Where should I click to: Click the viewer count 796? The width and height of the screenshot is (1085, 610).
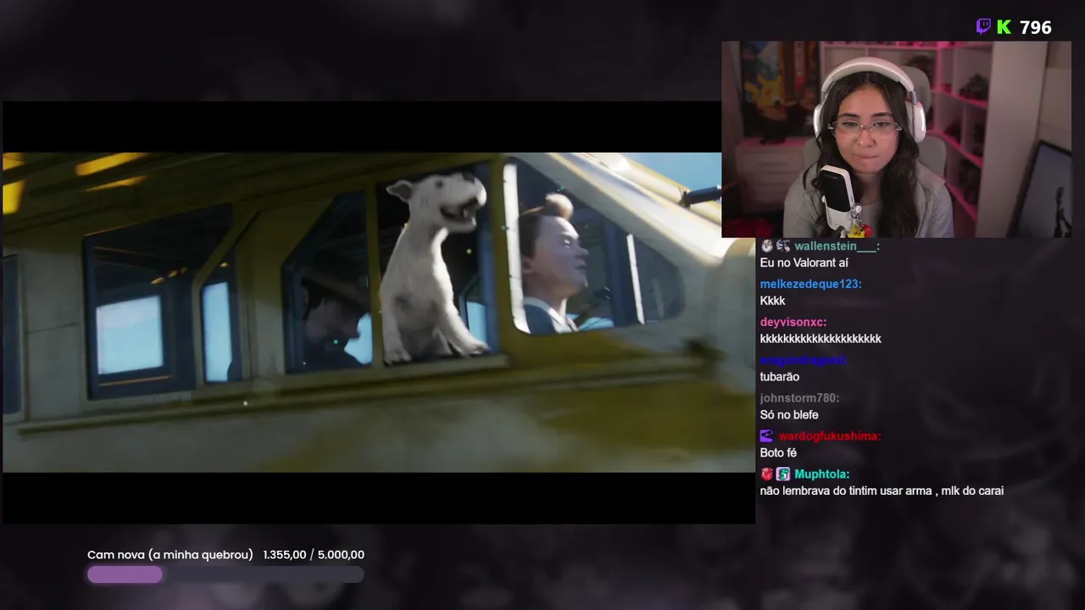coord(1035,28)
